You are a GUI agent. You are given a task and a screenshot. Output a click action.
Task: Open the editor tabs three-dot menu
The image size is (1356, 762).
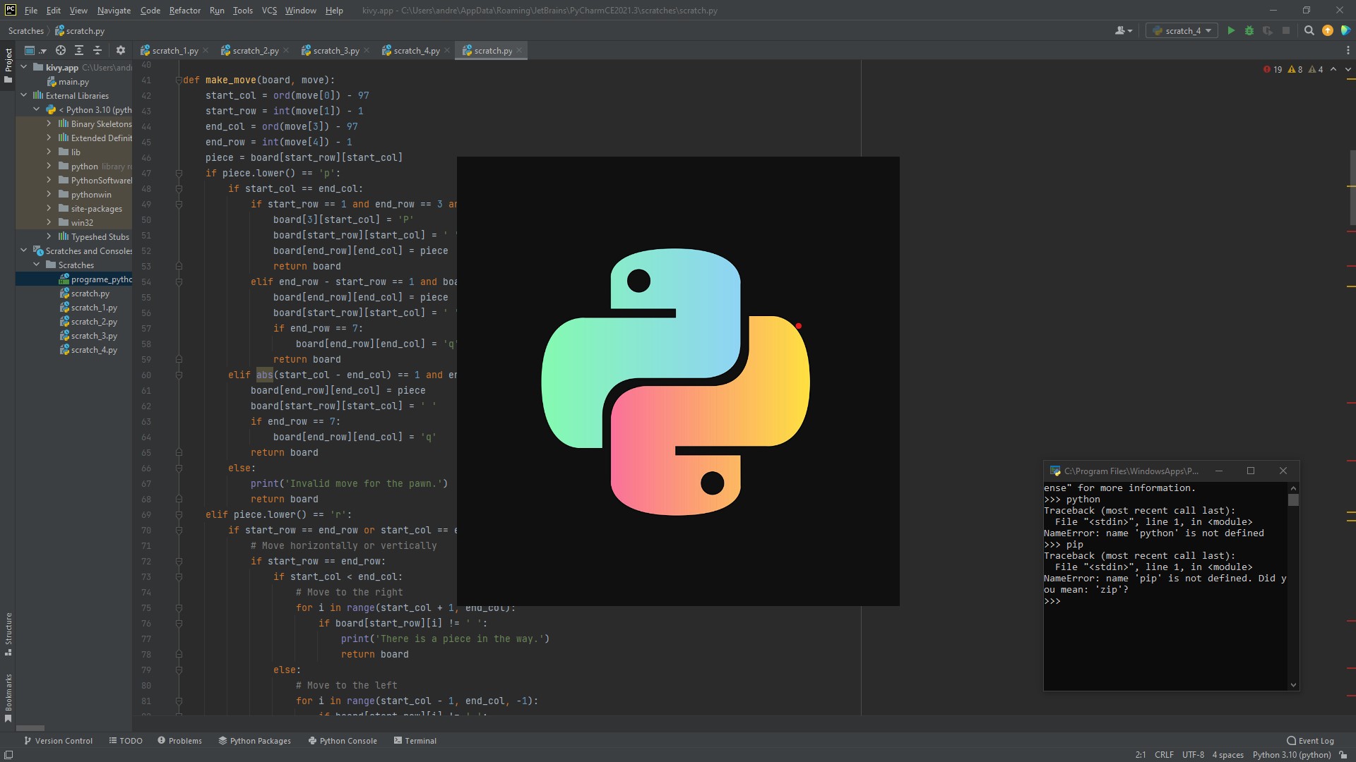[1348, 50]
